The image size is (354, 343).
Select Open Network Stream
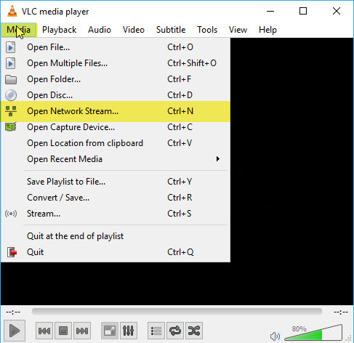116,111
